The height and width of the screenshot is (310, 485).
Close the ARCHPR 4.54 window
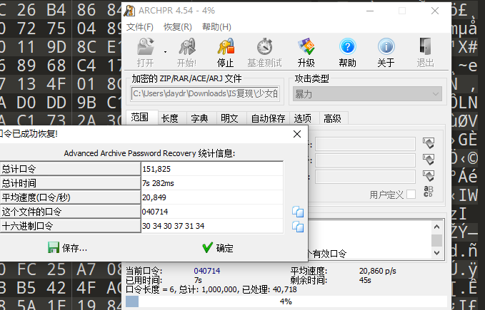coord(435,11)
